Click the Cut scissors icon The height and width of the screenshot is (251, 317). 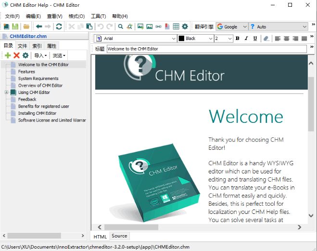72,26
